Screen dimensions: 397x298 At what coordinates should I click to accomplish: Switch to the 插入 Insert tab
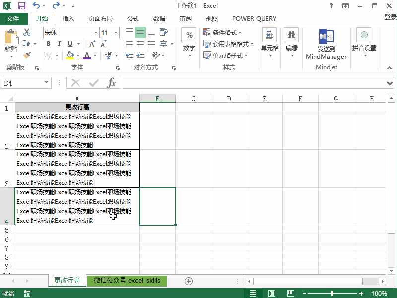[x=68, y=19]
